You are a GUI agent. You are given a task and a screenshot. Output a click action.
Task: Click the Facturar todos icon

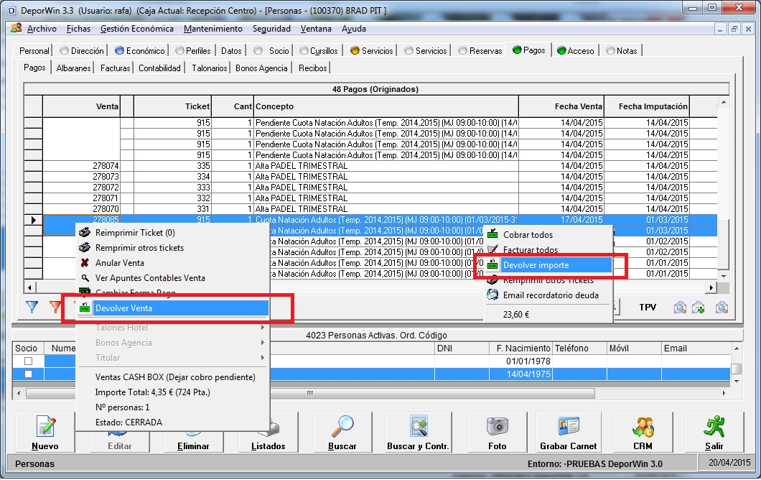tap(492, 249)
